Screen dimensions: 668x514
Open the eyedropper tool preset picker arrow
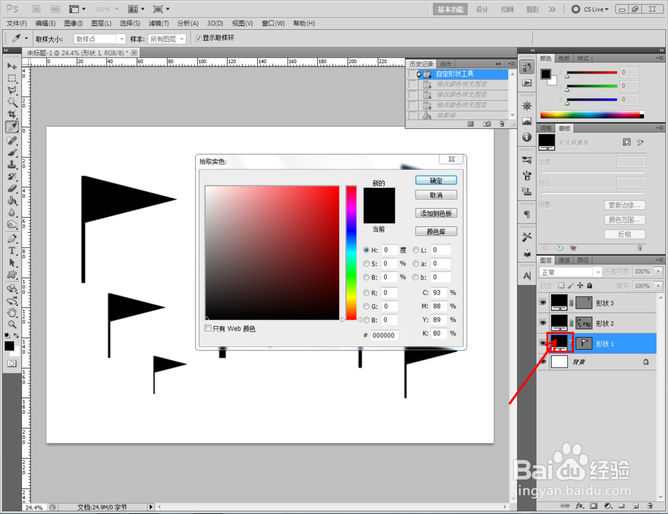26,38
